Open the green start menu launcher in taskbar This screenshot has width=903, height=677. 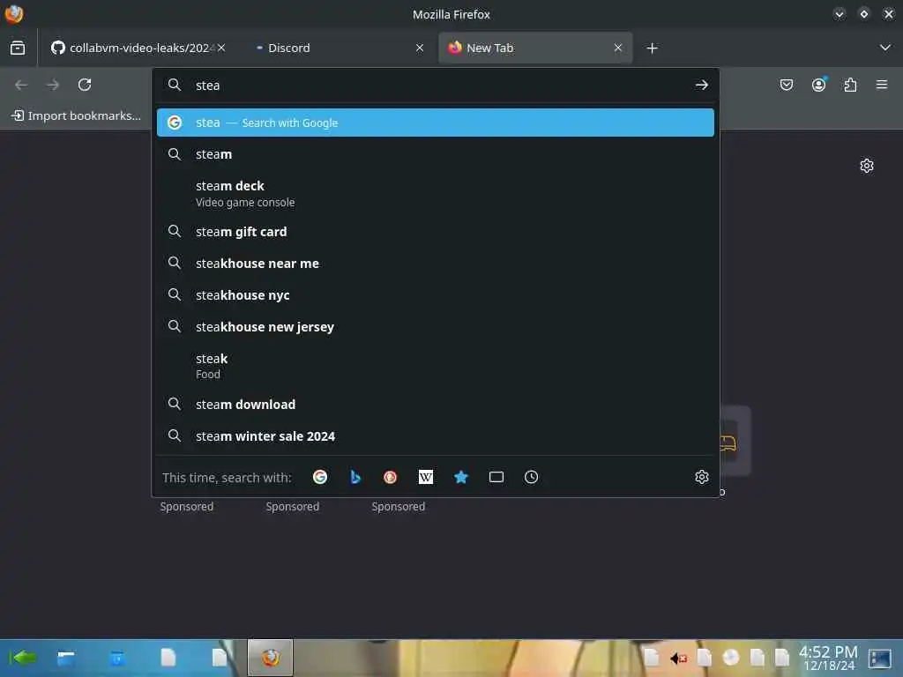(22, 658)
